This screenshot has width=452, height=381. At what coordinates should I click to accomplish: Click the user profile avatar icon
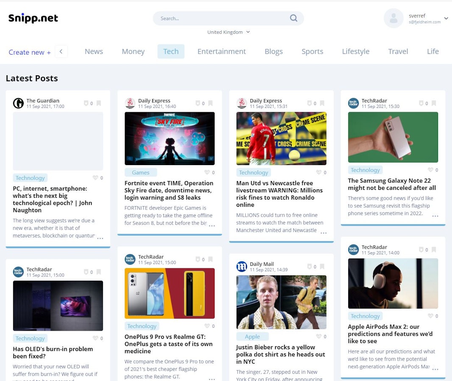(393, 18)
